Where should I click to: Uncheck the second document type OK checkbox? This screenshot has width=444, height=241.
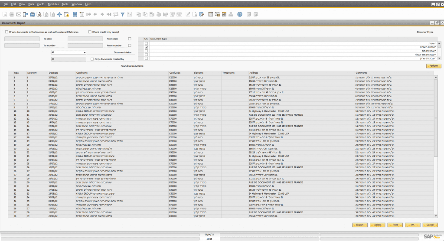coord(147,47)
